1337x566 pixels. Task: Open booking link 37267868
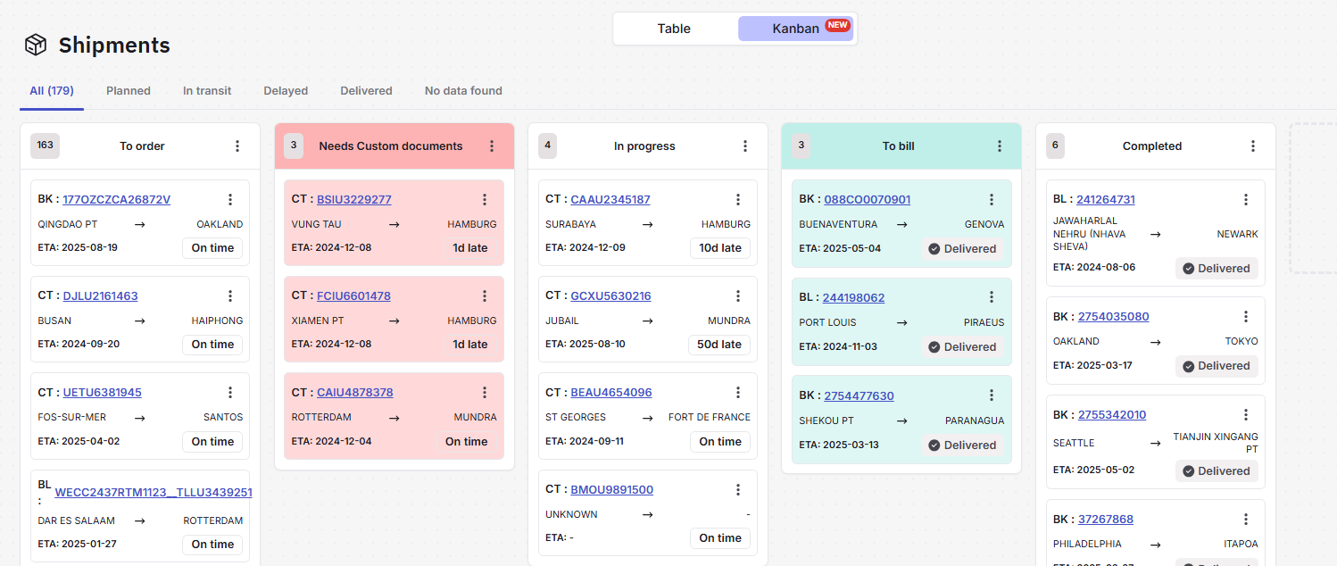click(1106, 519)
